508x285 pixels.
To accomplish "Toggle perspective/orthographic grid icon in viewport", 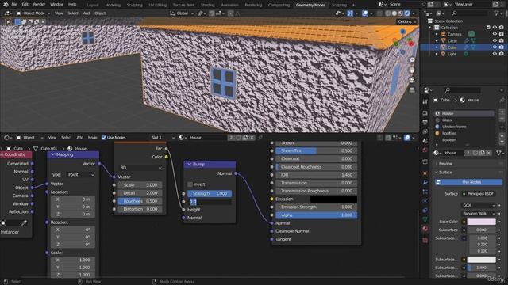I will (x=412, y=89).
